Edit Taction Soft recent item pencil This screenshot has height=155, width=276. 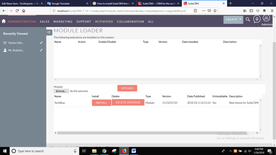pos(41,43)
